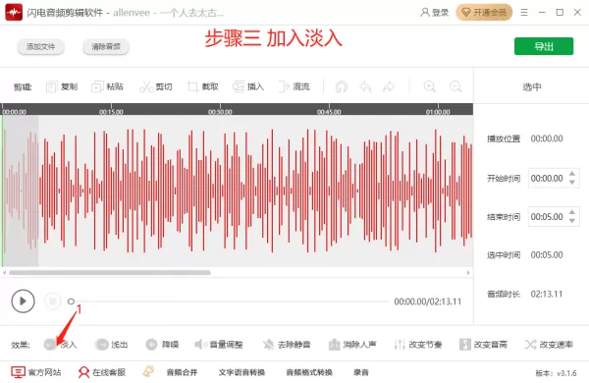Open Change Tempo (改变节奏) effect
Viewport: 589px width, 383px height.
418,345
